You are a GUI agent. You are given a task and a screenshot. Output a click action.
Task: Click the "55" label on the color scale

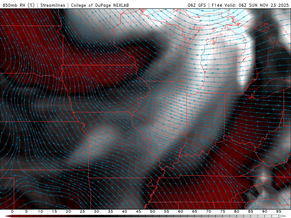click(167, 211)
